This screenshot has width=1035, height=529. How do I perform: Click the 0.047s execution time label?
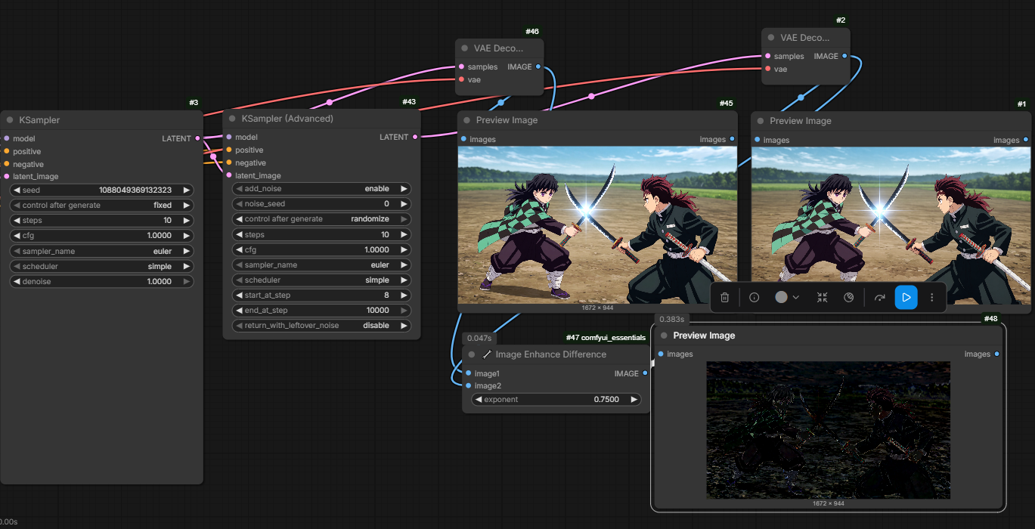[479, 339]
